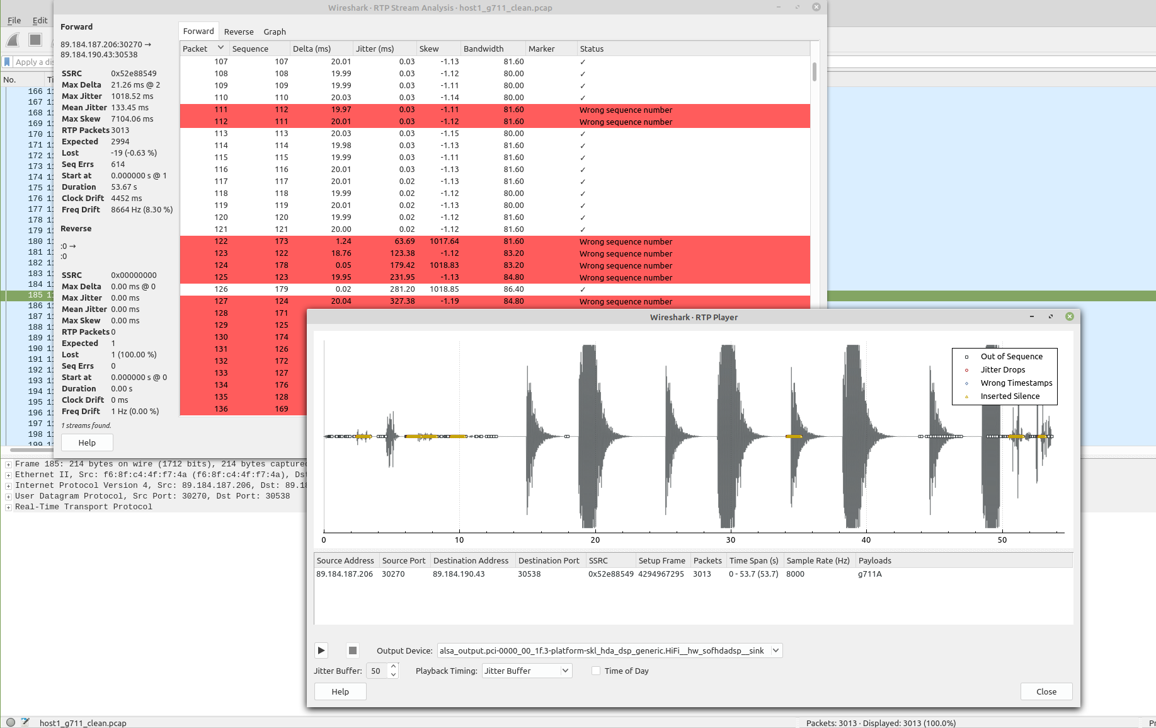Viewport: 1156px width, 728px height.
Task: Click the Jitter (ms) column header
Action: [385, 49]
